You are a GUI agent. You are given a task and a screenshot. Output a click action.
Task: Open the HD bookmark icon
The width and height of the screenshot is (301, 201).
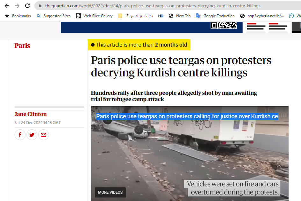pyautogui.click(x=161, y=16)
